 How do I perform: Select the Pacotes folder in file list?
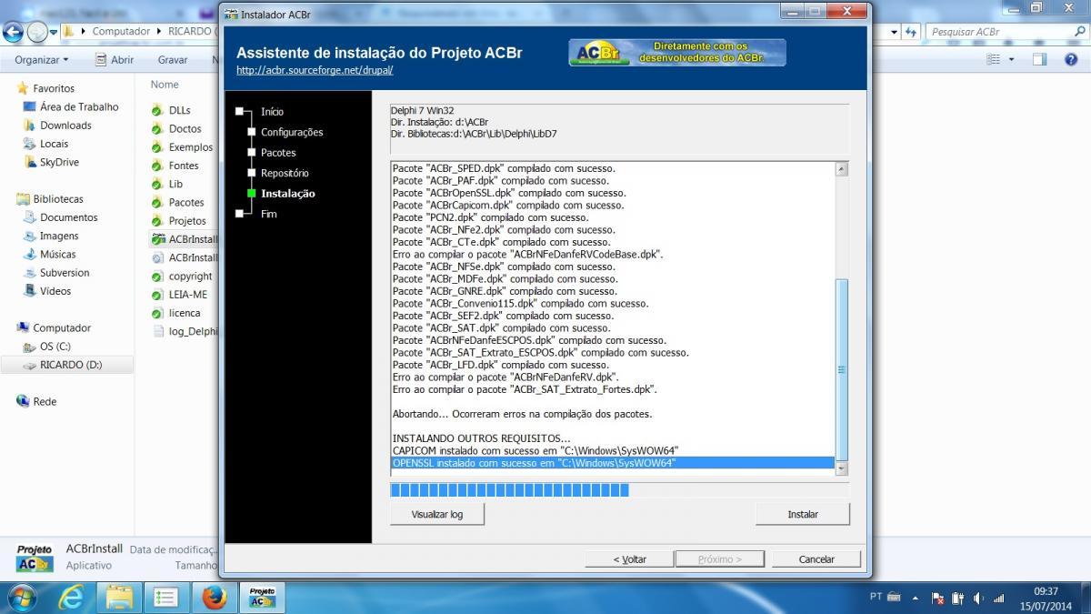click(185, 202)
